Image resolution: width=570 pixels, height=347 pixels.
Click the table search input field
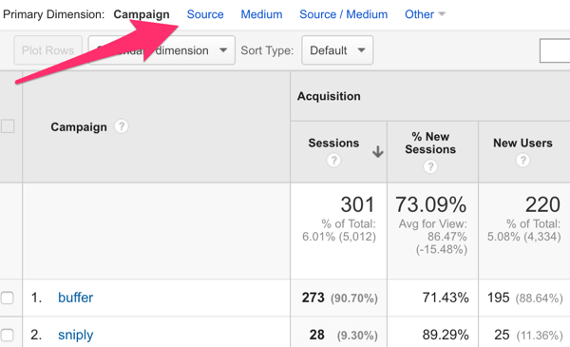pos(555,50)
